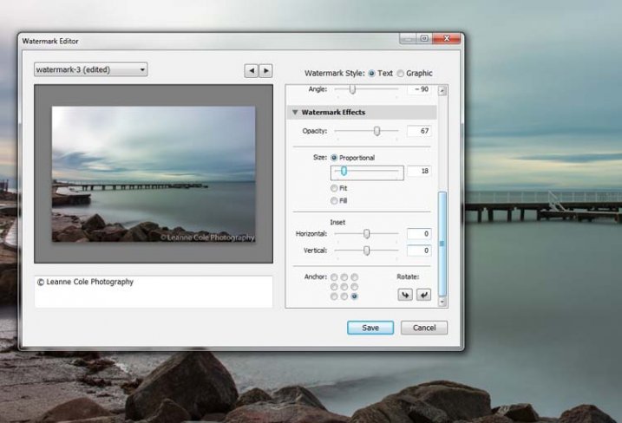Click the watermark text field with copyright text
Viewport: 622px width, 423px height.
coord(153,291)
